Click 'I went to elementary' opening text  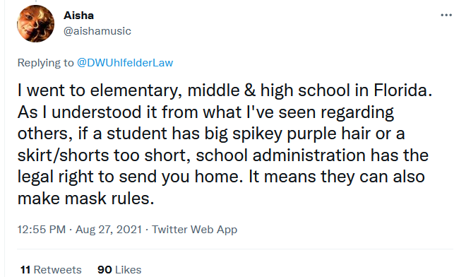pyautogui.click(x=97, y=90)
